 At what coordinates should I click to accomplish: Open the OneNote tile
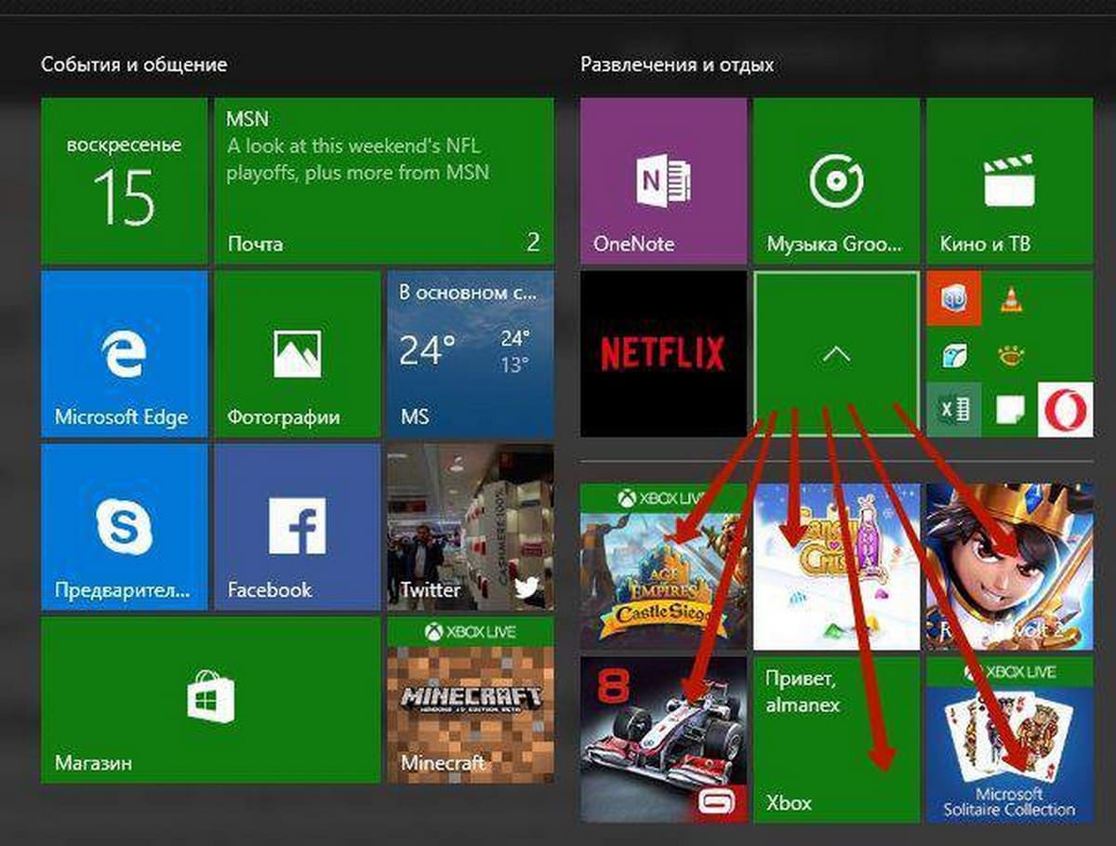click(x=663, y=181)
